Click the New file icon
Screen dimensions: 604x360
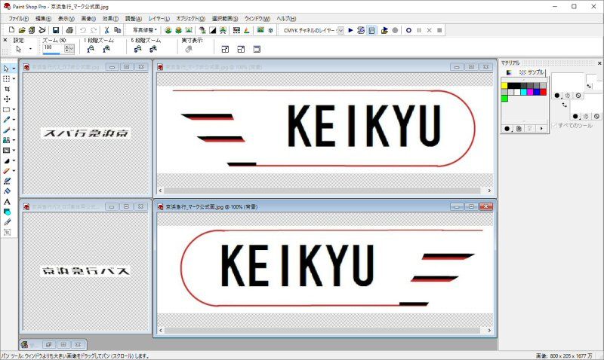(11, 30)
